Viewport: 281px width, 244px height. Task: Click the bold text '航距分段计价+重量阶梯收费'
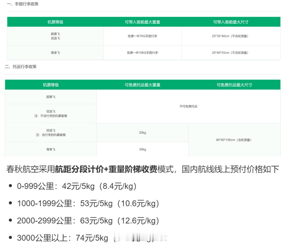(x=106, y=169)
